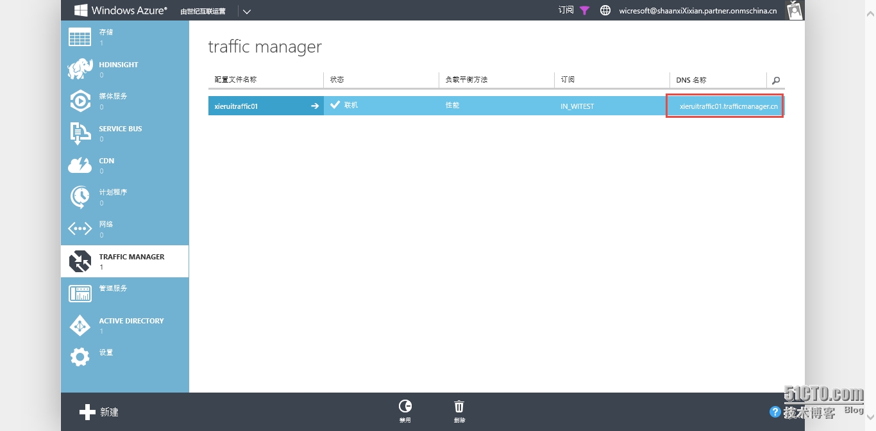Click the subscriptions filter funnel icon
Viewport: 876px width, 431px height.
click(x=584, y=10)
